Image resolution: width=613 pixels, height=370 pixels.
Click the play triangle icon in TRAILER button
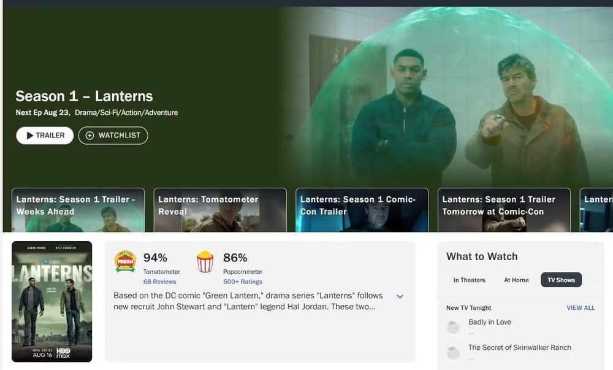tap(29, 136)
